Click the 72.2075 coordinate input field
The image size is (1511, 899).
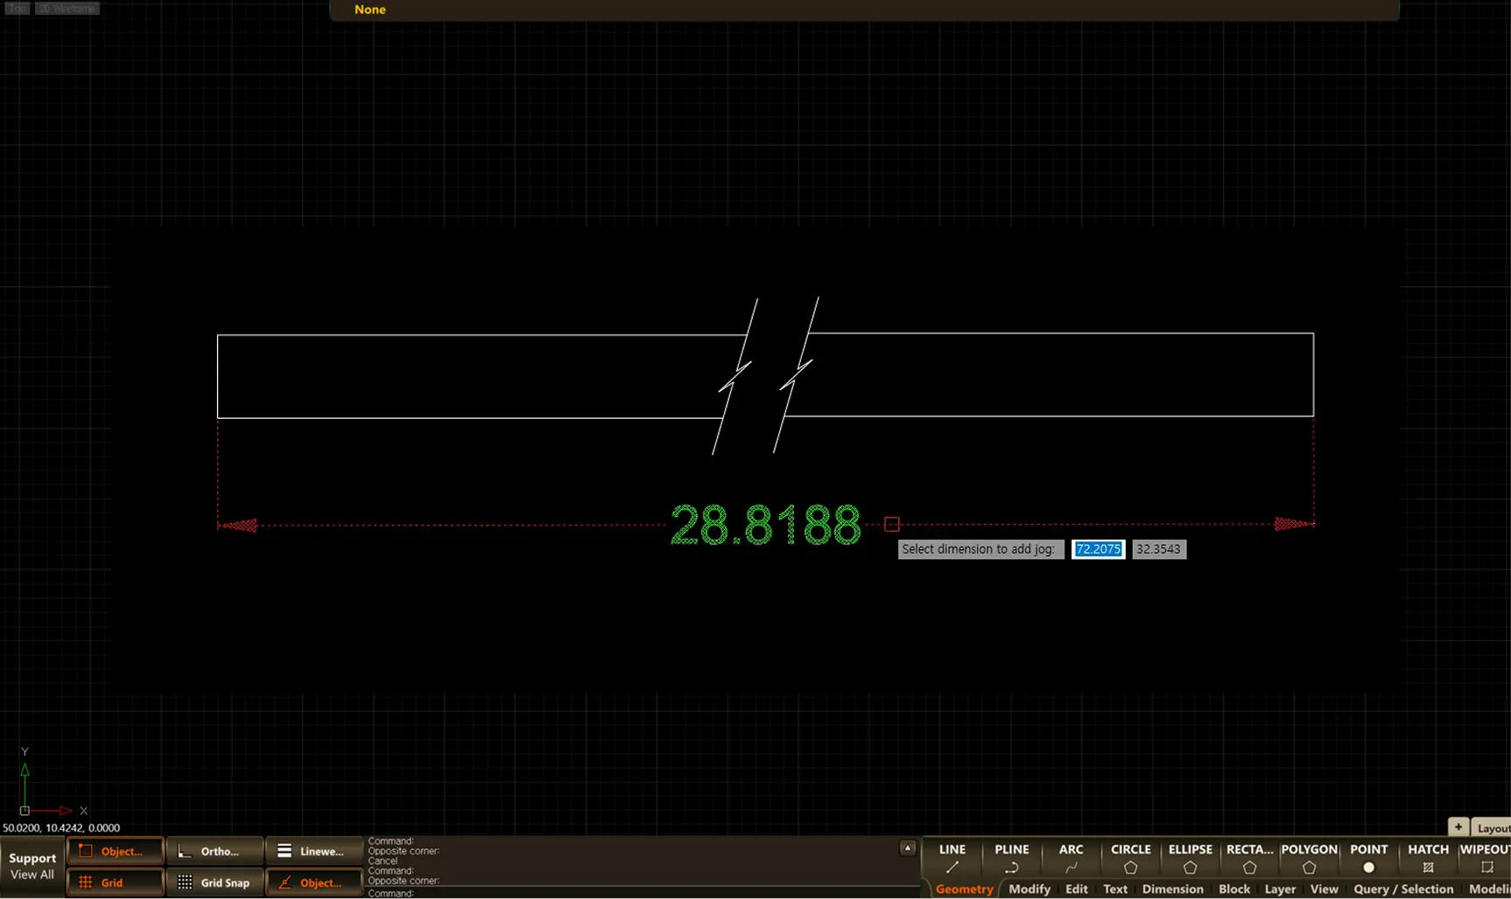1098,549
